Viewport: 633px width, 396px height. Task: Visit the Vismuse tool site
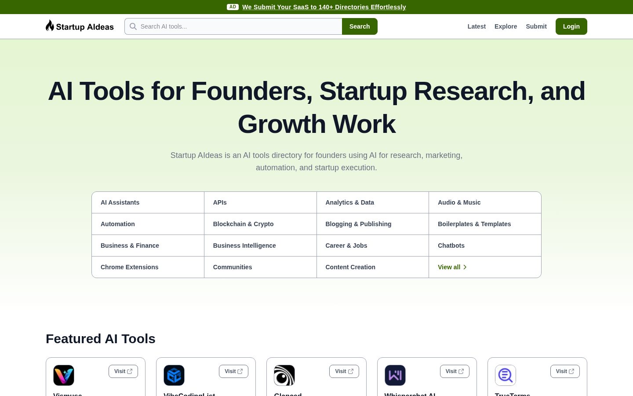(x=123, y=371)
